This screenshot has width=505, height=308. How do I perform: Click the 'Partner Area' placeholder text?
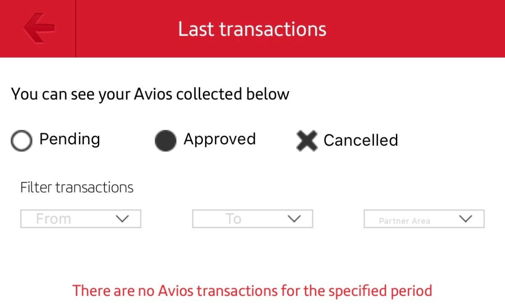coord(404,221)
